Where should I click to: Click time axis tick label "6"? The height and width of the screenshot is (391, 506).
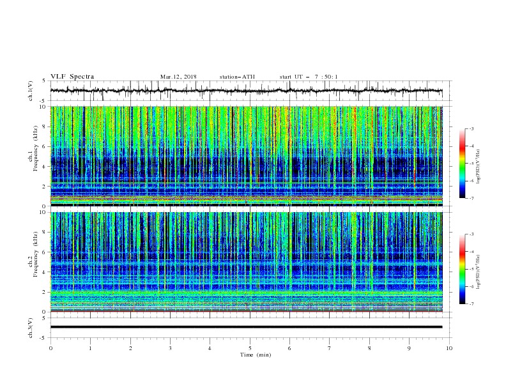(289, 348)
